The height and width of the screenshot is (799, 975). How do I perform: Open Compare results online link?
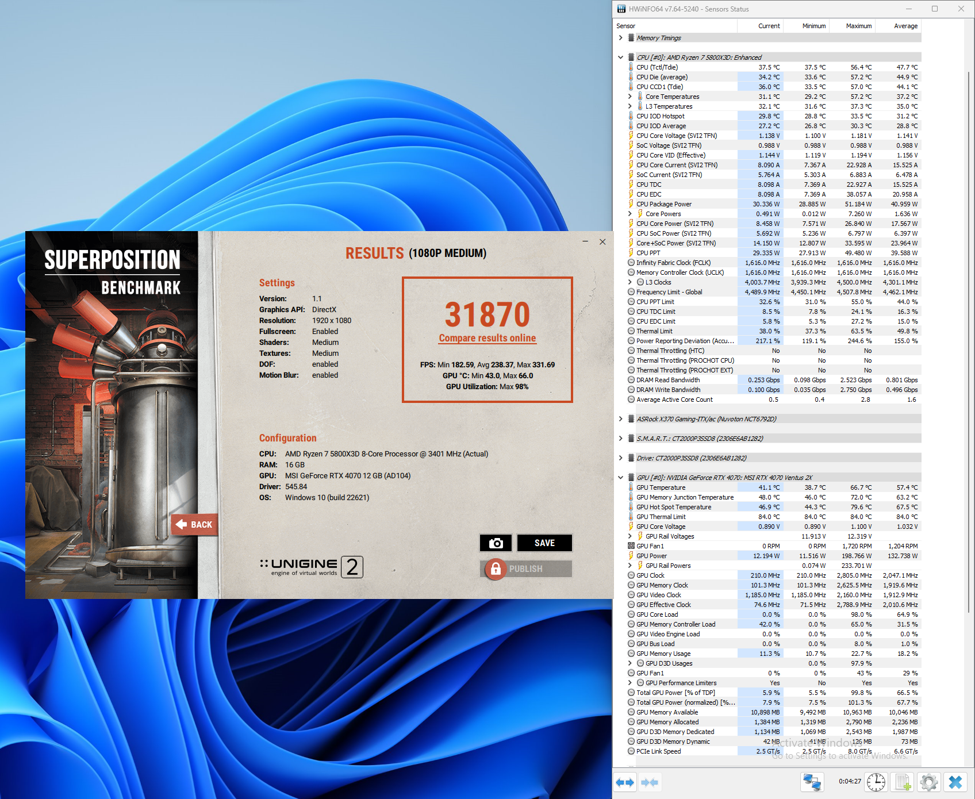(487, 338)
